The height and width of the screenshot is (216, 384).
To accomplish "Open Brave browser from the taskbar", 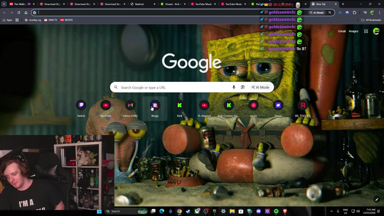I will (x=285, y=211).
